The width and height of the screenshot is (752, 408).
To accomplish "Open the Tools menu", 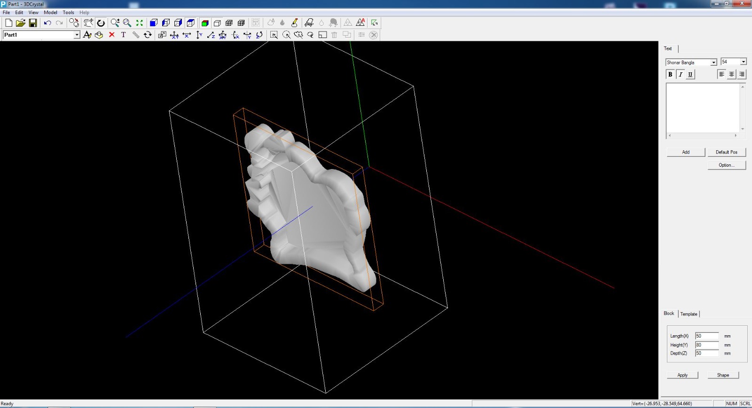I will pos(69,13).
